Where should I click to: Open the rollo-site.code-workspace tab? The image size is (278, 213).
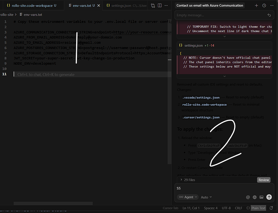click(32, 6)
